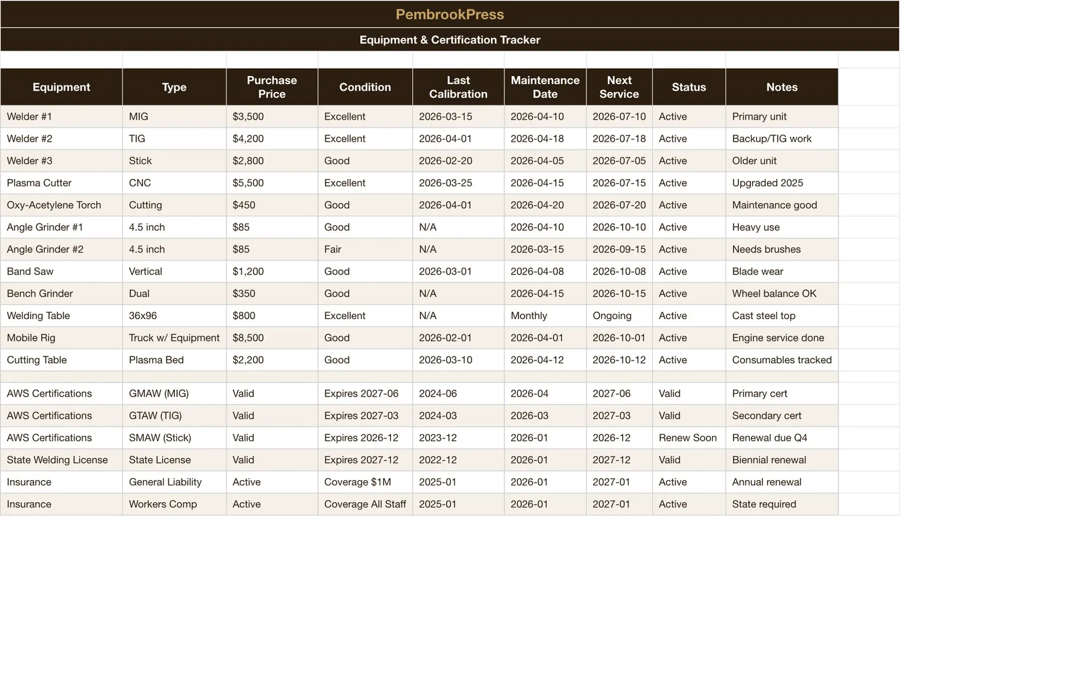Select the Truck w/ Equipment type cell
Viewport: 1069px width, 687px height.
(x=174, y=338)
